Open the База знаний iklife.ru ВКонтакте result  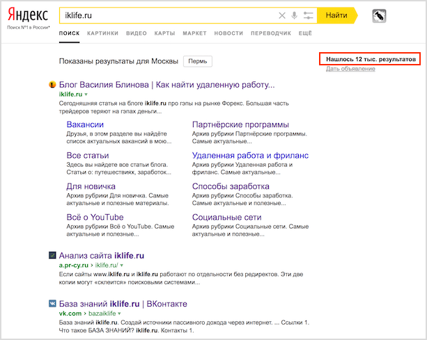[x=123, y=304]
